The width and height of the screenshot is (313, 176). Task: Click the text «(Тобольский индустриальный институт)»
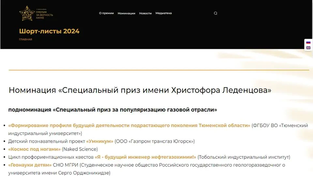244,157
